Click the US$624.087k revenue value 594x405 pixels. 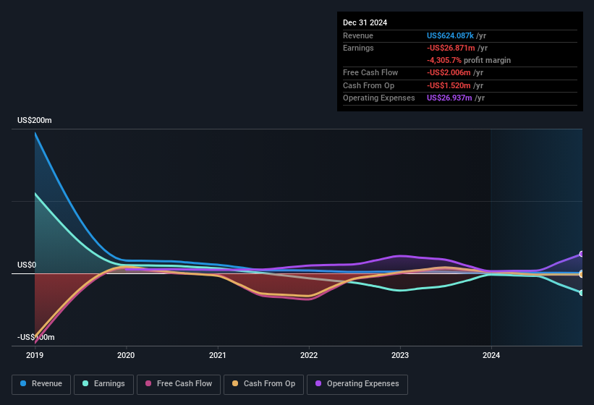(x=450, y=35)
